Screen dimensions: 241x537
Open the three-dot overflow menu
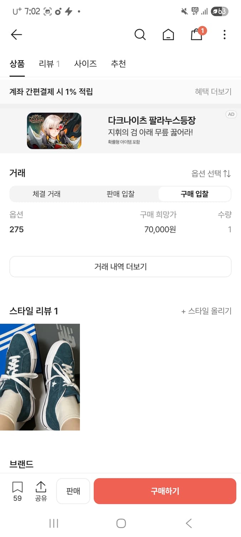[224, 34]
